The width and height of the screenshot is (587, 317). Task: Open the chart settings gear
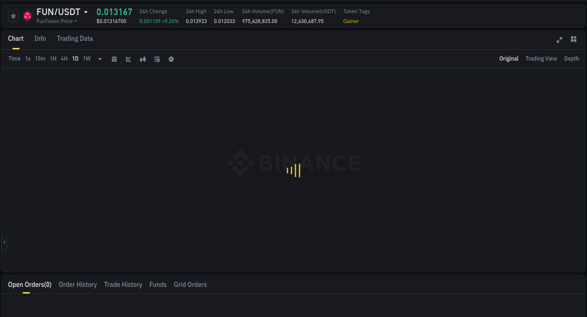pos(171,59)
